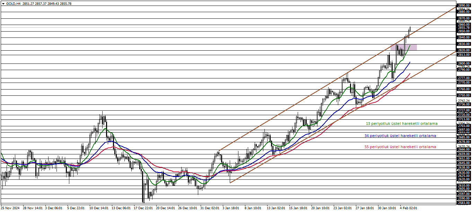Image resolution: width=472 pixels, height=212 pixels.
Task: Click the 2610.00 price axis label
Action: tap(464, 186)
